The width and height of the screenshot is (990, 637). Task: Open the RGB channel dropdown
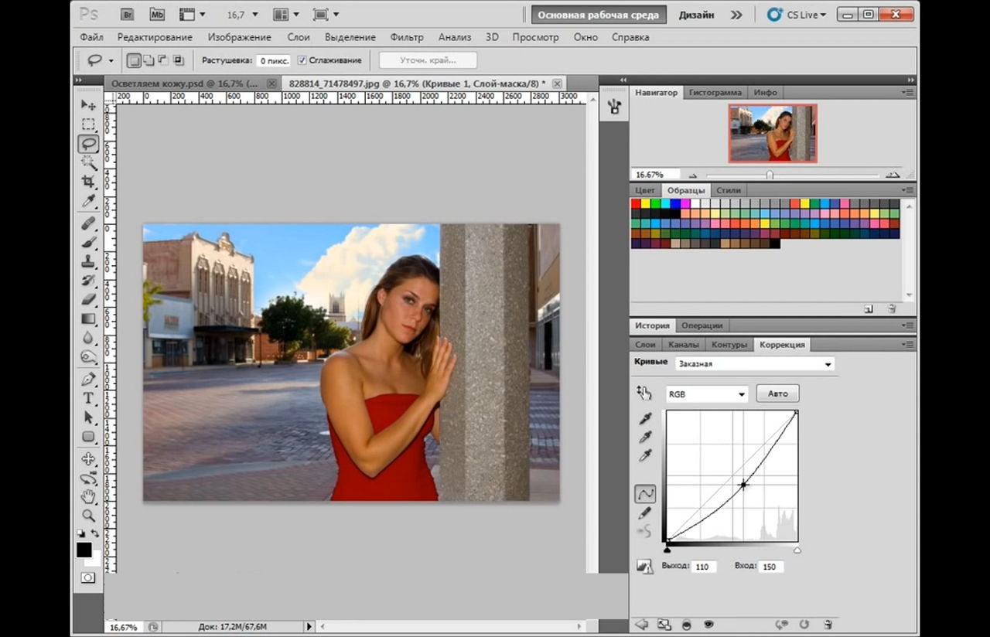tap(707, 394)
